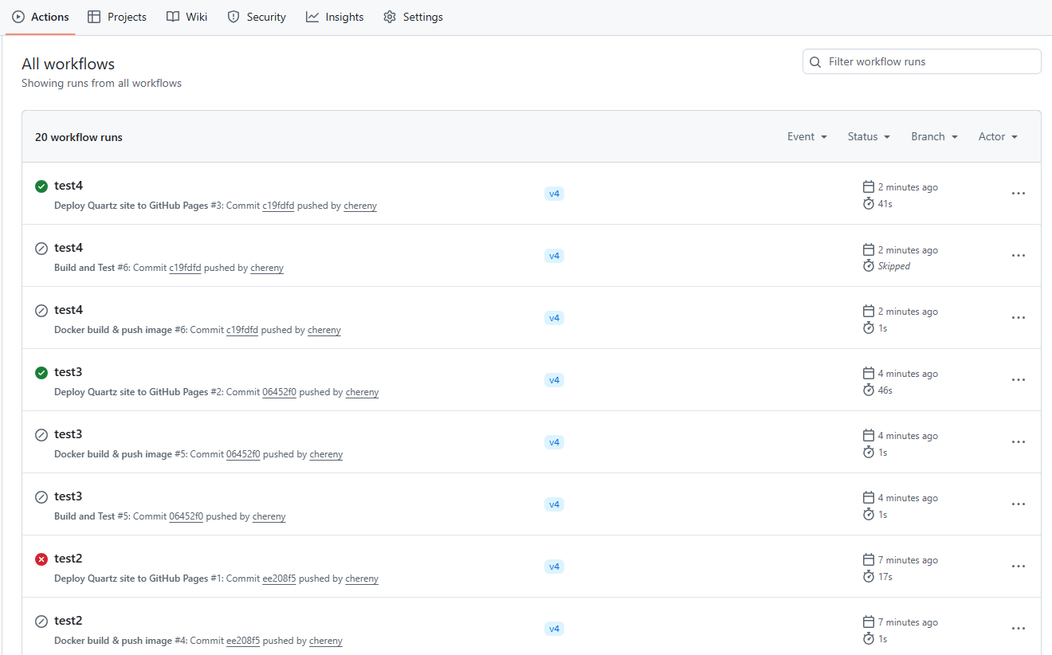Click the search magnifier icon in filter box

(x=815, y=62)
